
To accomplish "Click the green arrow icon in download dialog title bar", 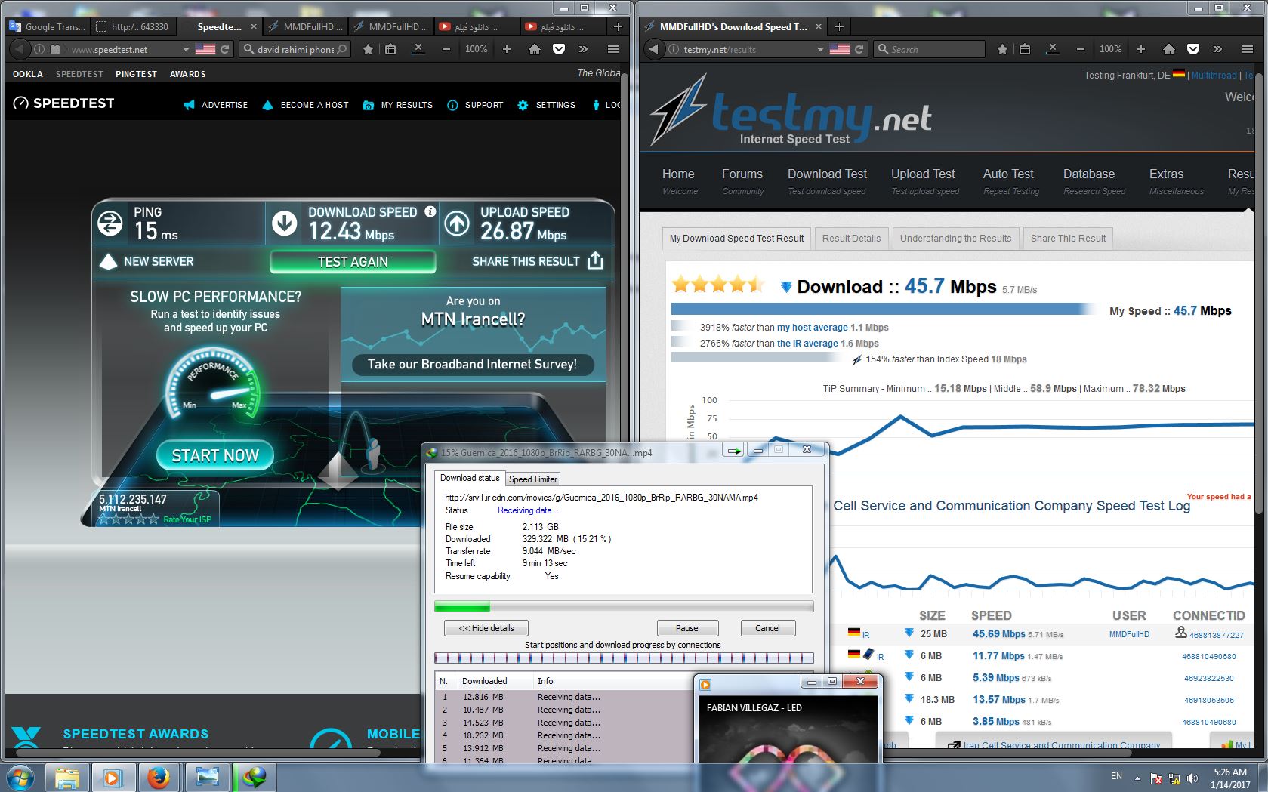I will click(x=733, y=450).
